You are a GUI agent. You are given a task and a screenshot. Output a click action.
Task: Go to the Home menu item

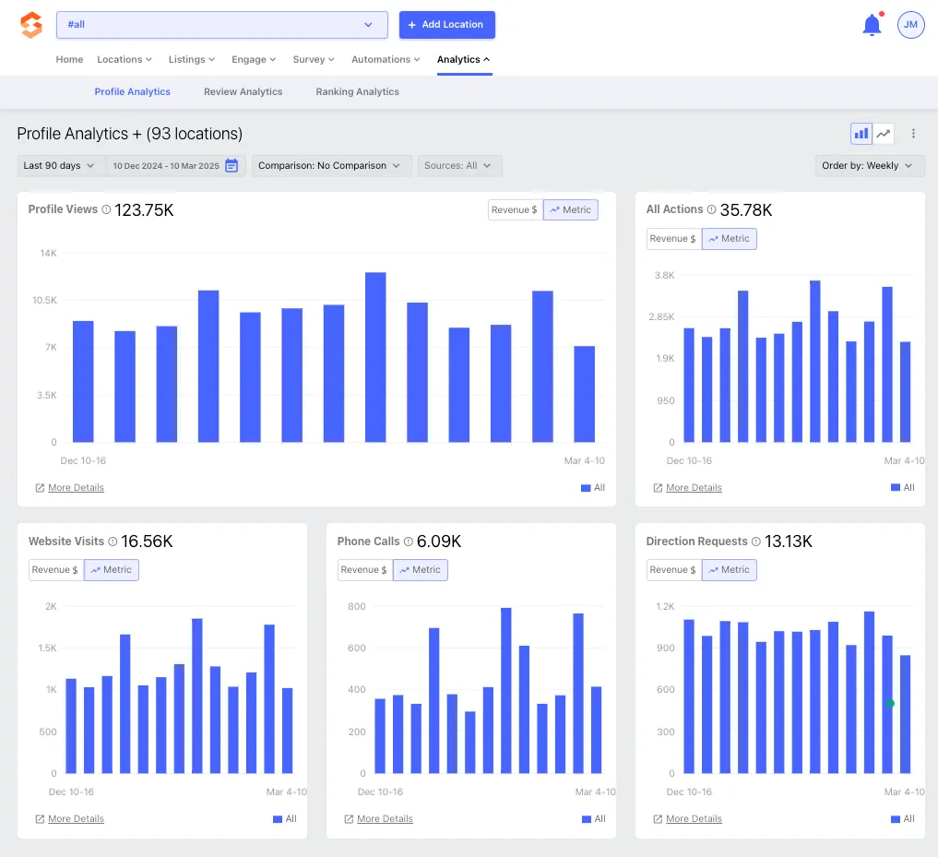(69, 59)
